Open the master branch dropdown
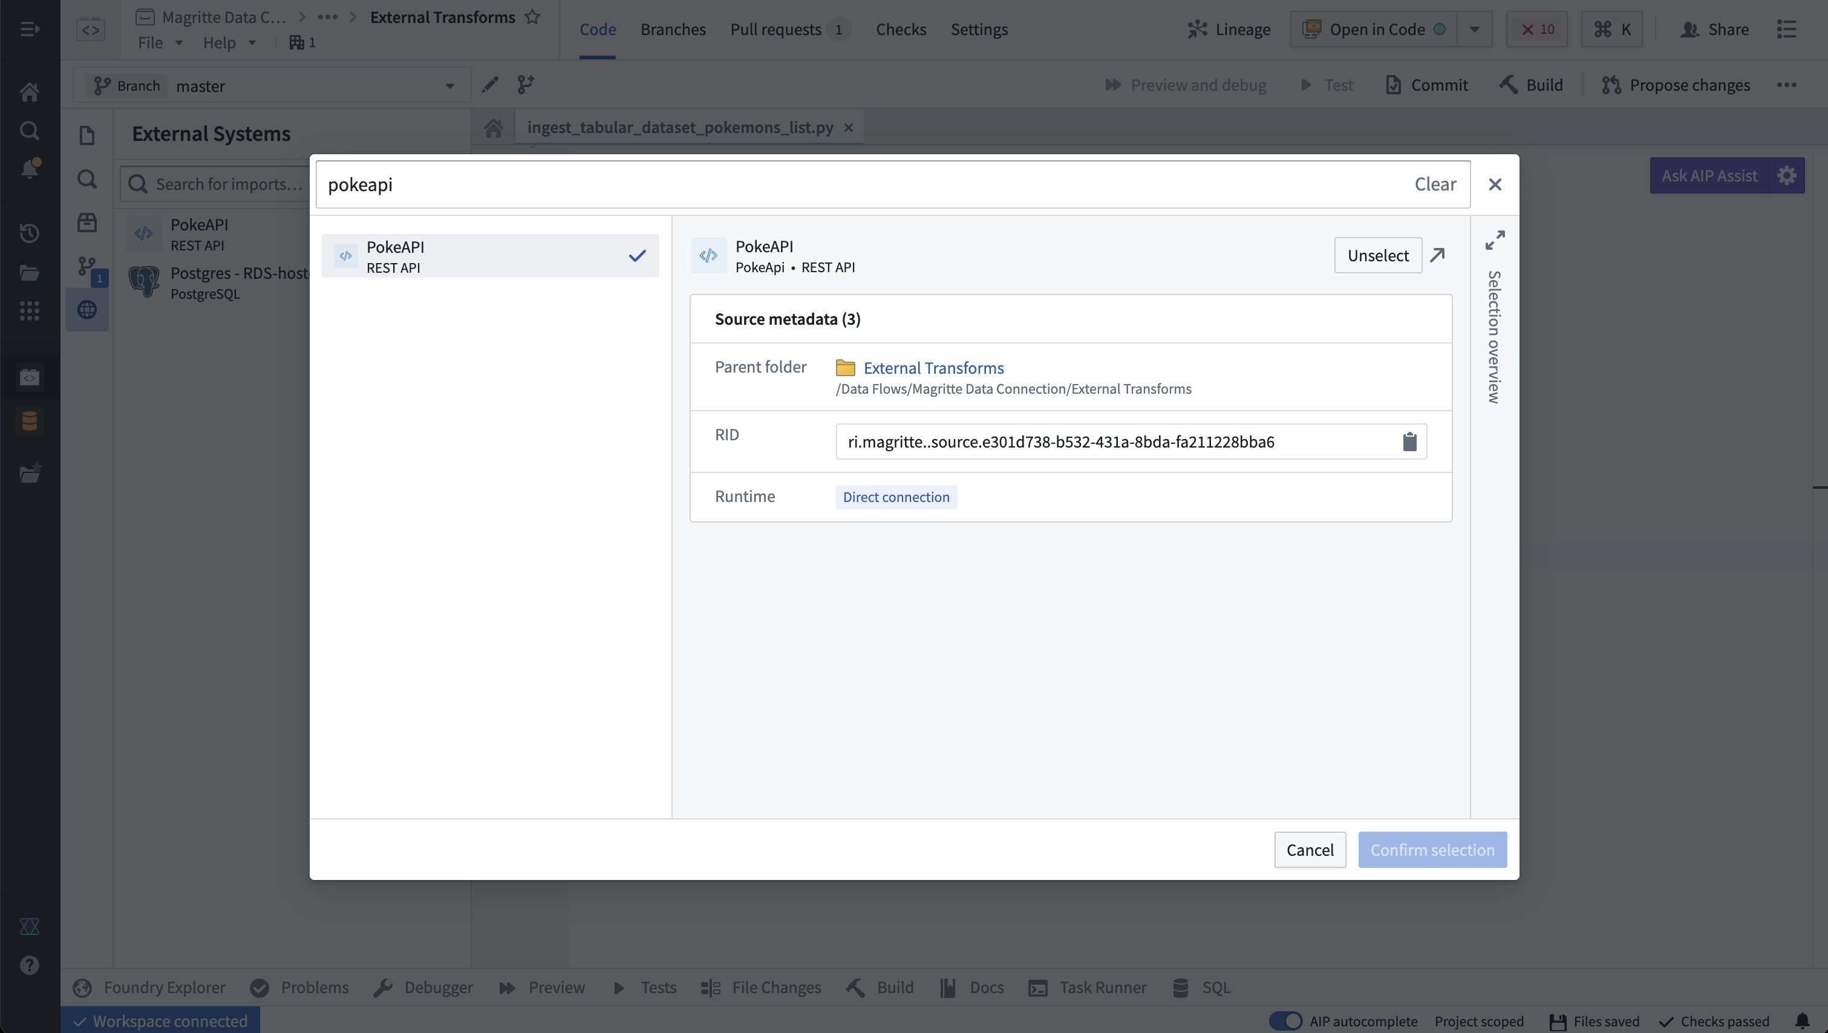1828x1033 pixels. 272,86
